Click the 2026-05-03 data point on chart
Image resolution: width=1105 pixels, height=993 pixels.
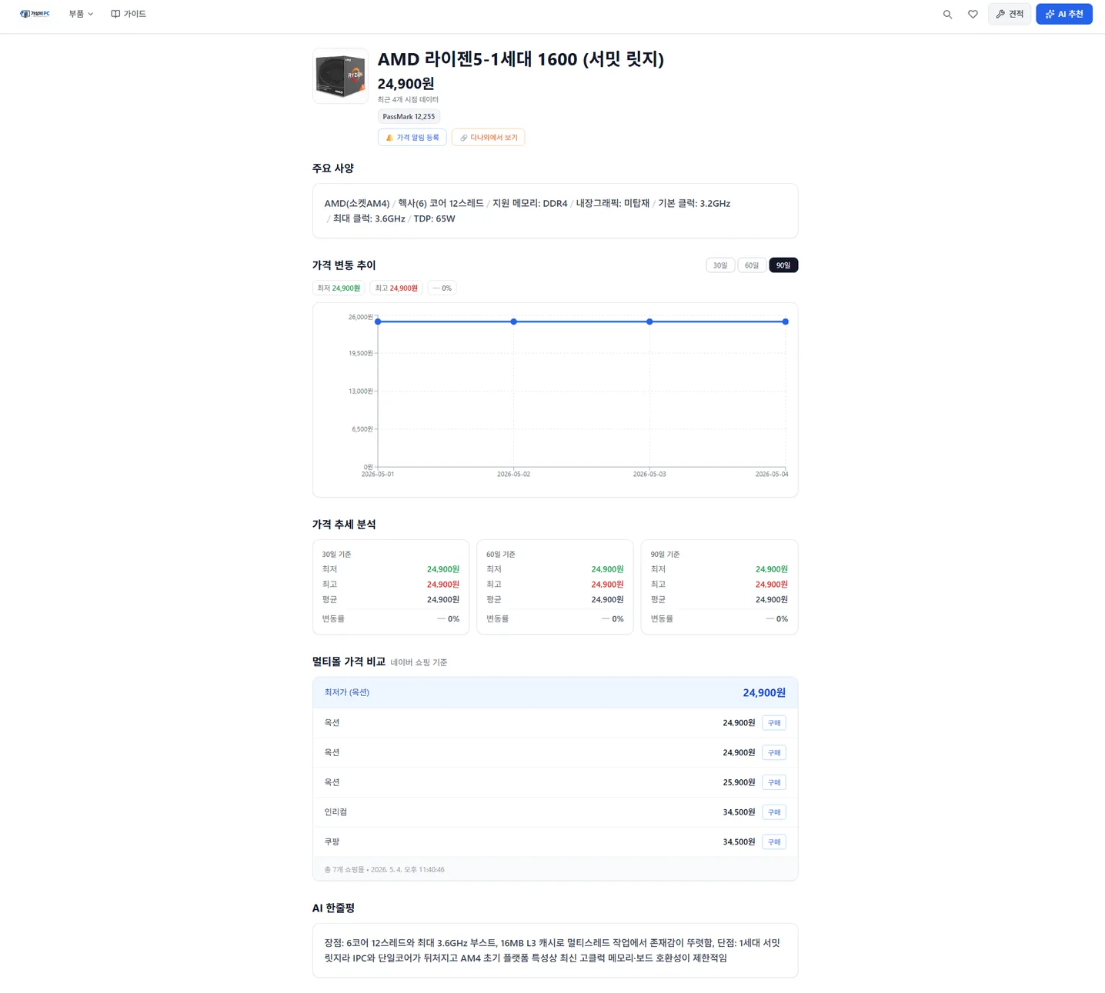[649, 322]
